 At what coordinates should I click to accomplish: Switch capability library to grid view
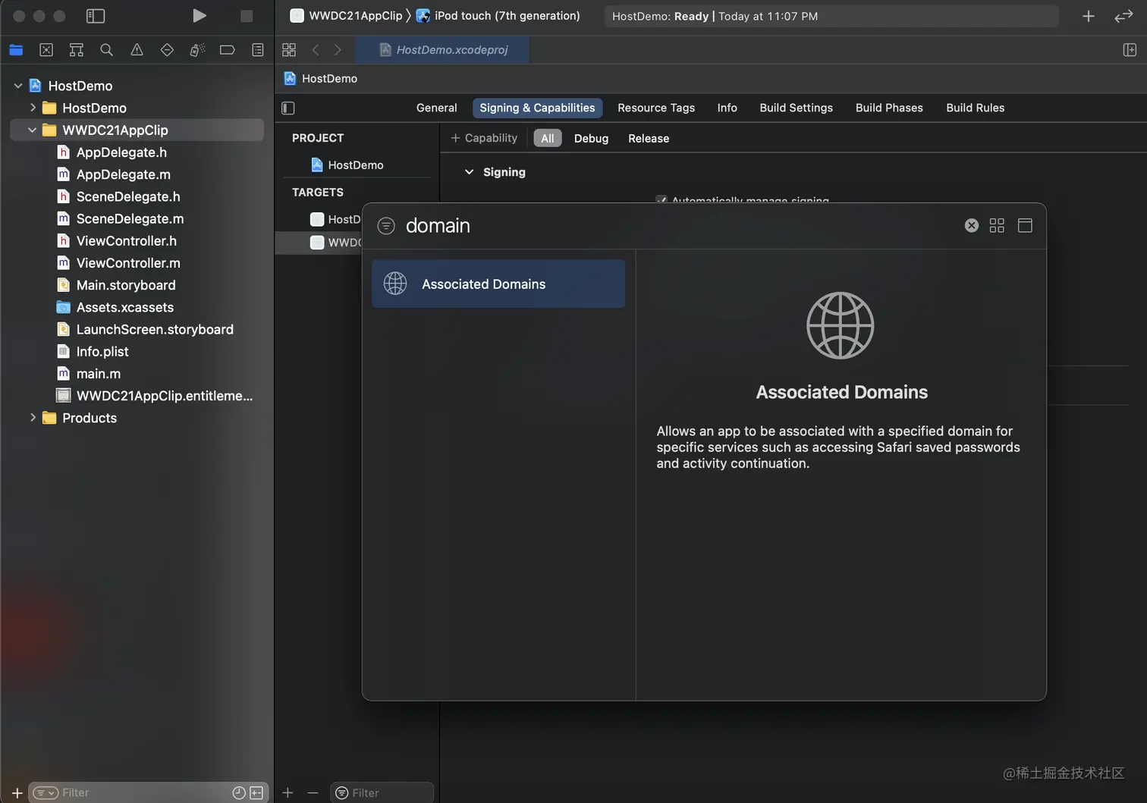tap(997, 226)
